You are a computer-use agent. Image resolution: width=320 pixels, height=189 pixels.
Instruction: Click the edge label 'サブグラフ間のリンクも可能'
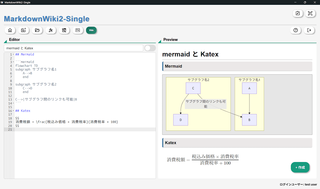pyautogui.click(x=206, y=104)
